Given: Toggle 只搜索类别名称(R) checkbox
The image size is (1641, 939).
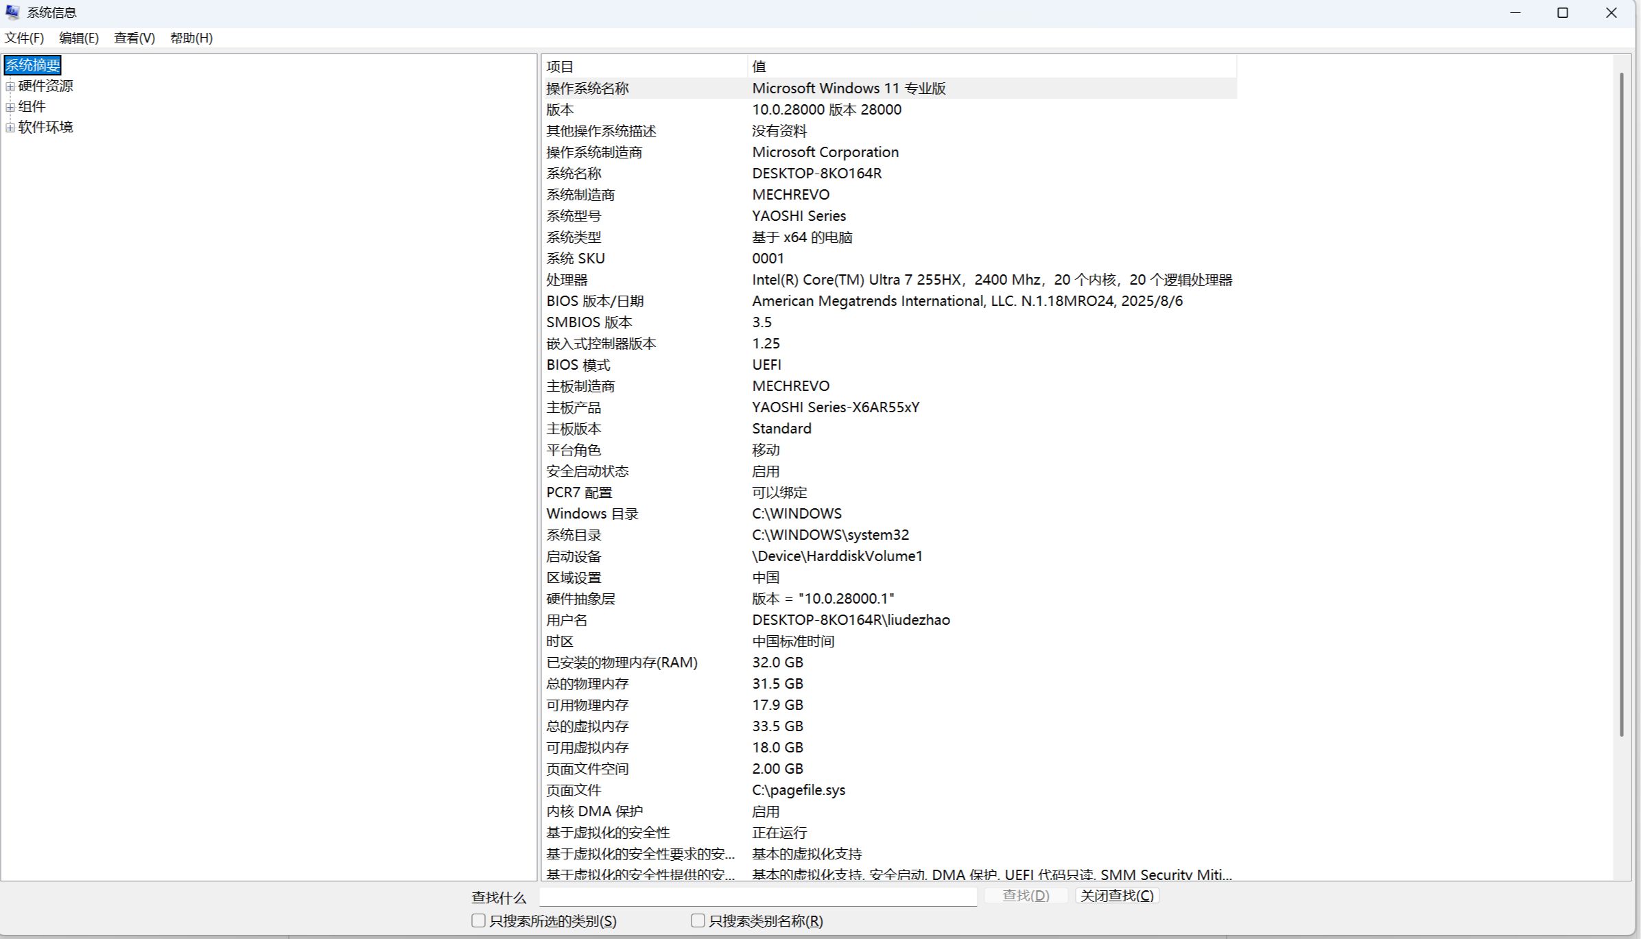Looking at the screenshot, I should coord(698,920).
